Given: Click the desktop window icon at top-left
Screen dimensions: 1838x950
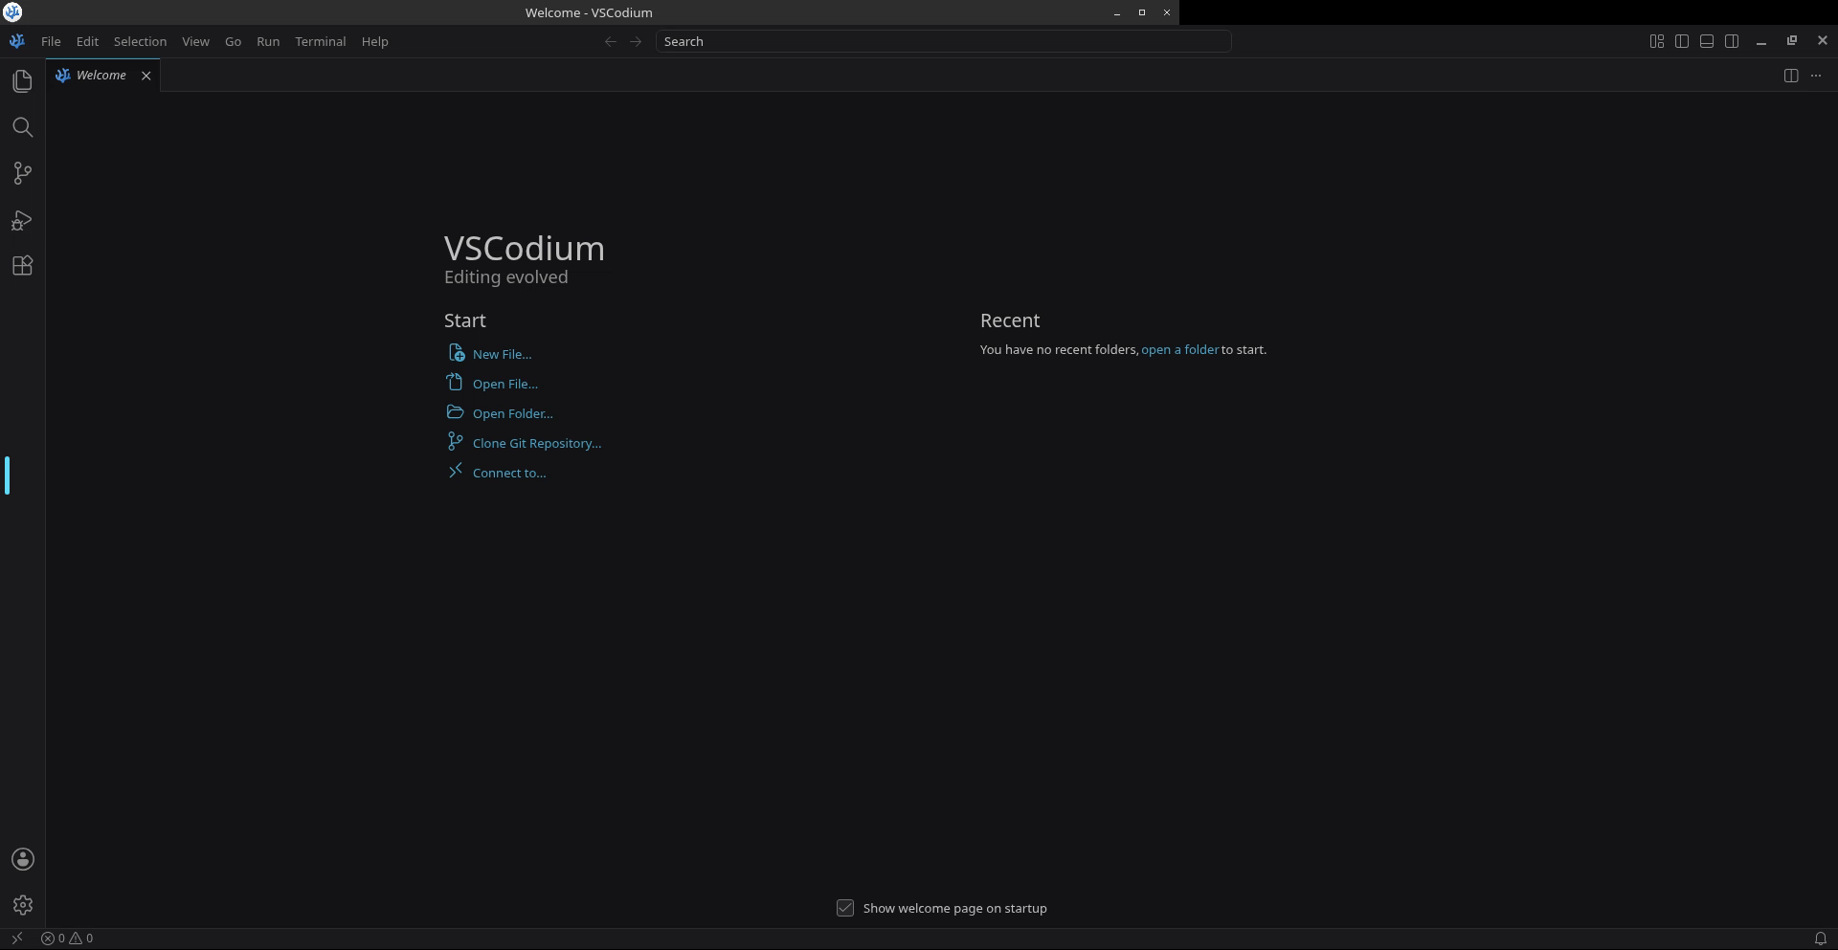Looking at the screenshot, I should (12, 12).
